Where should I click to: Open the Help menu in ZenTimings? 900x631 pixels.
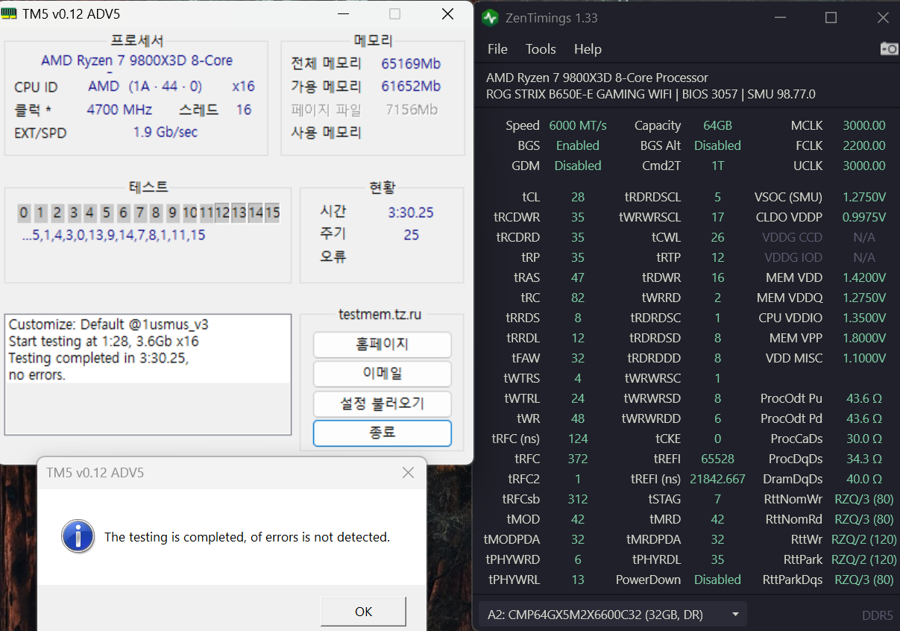588,49
